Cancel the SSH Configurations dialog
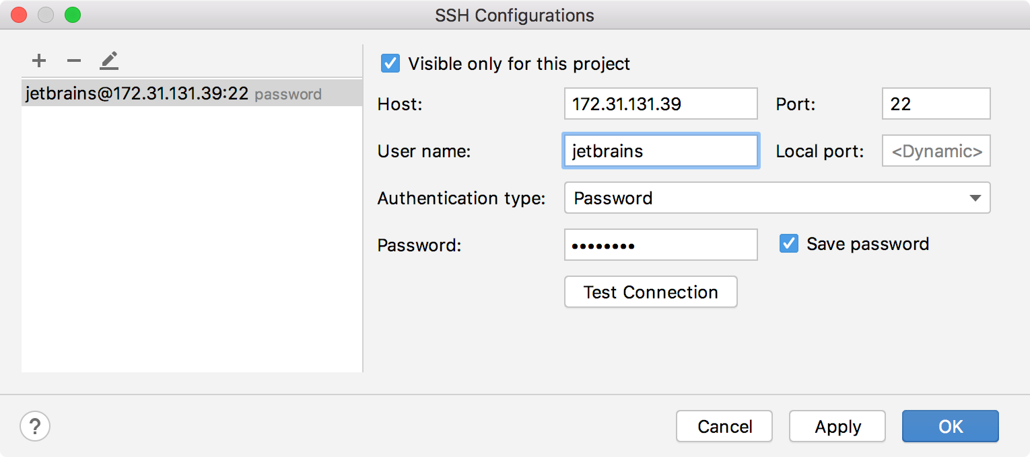The image size is (1030, 457). coord(724,426)
